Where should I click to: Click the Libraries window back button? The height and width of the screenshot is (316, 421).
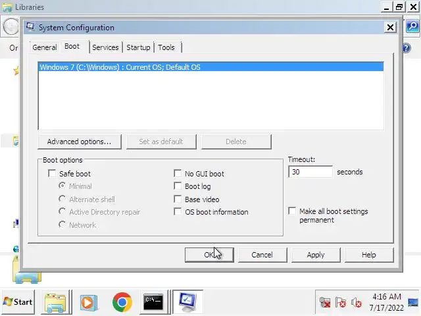point(11,27)
